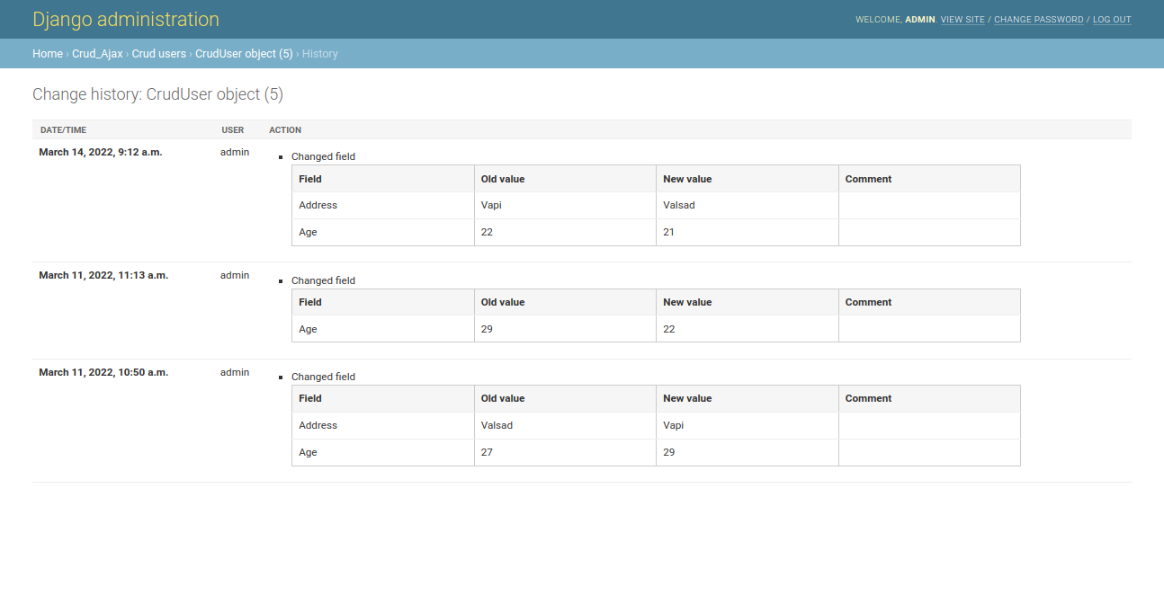Image resolution: width=1164 pixels, height=604 pixels.
Task: Click the Django administration site title
Action: click(x=125, y=20)
